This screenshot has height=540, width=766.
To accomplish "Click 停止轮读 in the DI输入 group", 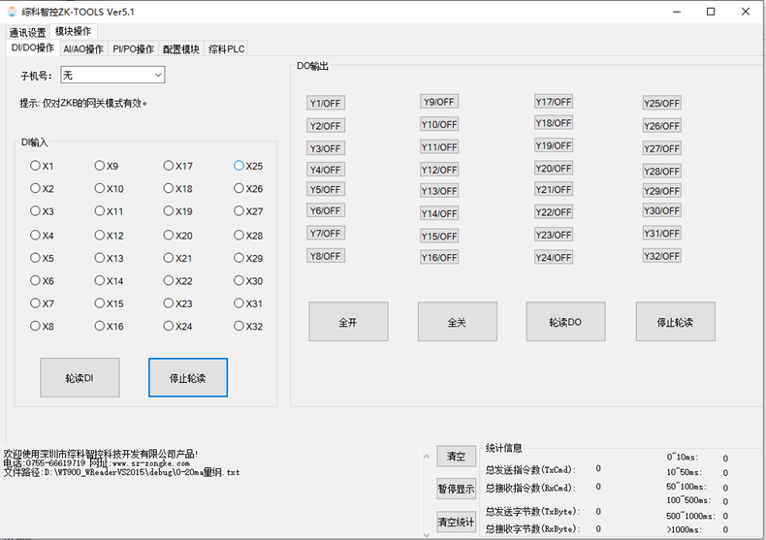I will (x=188, y=377).
